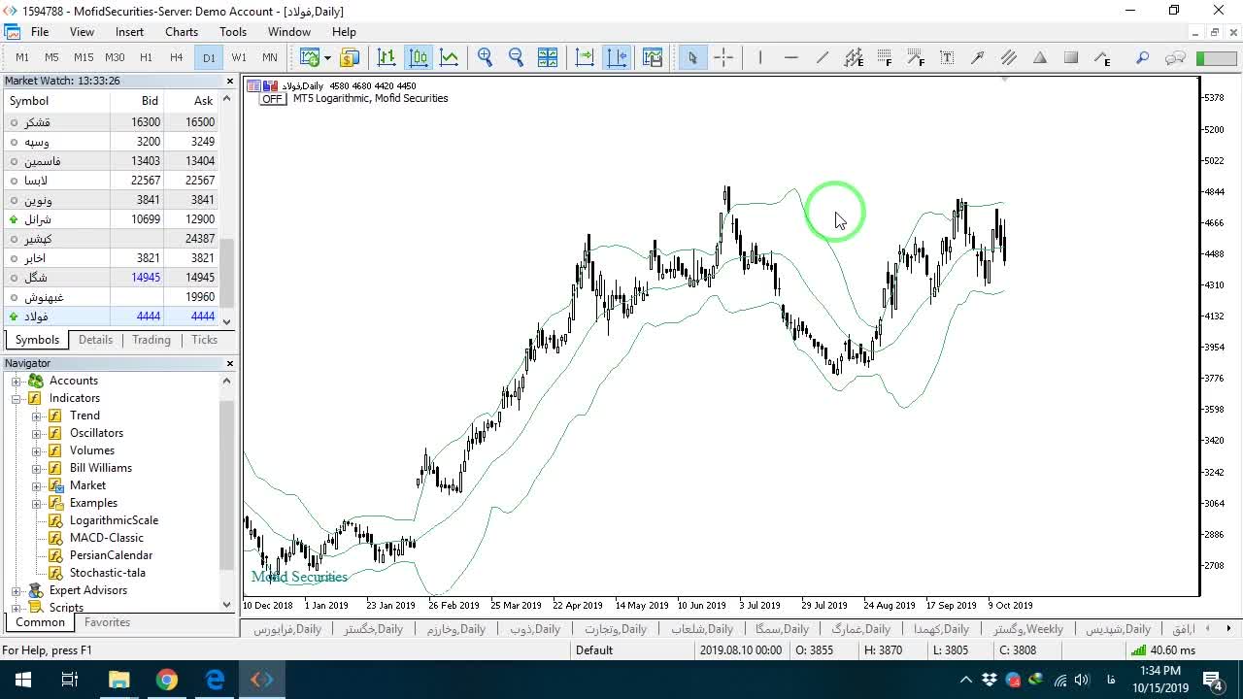
Task: Expand the Accounts tree node
Action: [x=16, y=381]
